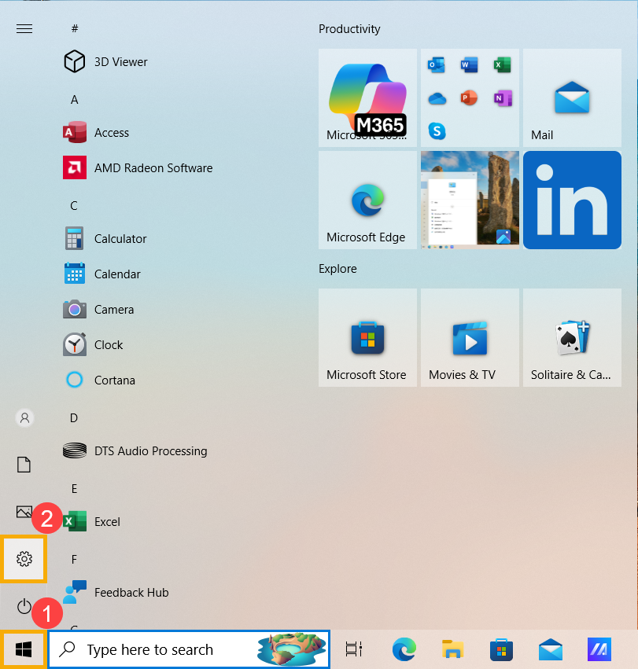638x669 pixels.
Task: Click the Outlook icon in Office folder tile
Action: point(437,65)
